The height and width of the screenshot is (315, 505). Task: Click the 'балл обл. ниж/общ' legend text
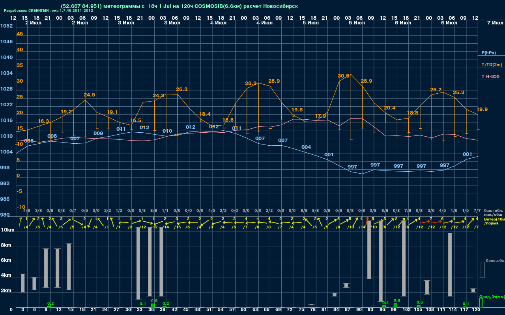[x=493, y=213]
